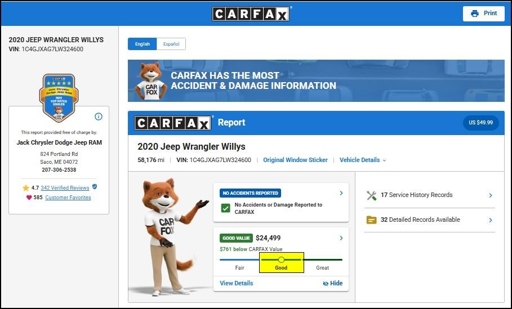Image resolution: width=512 pixels, height=309 pixels.
Task: Open the dealer info circle icon
Action: (x=98, y=117)
